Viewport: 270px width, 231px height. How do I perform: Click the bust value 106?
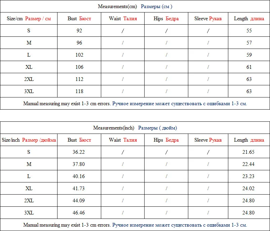[79, 67]
